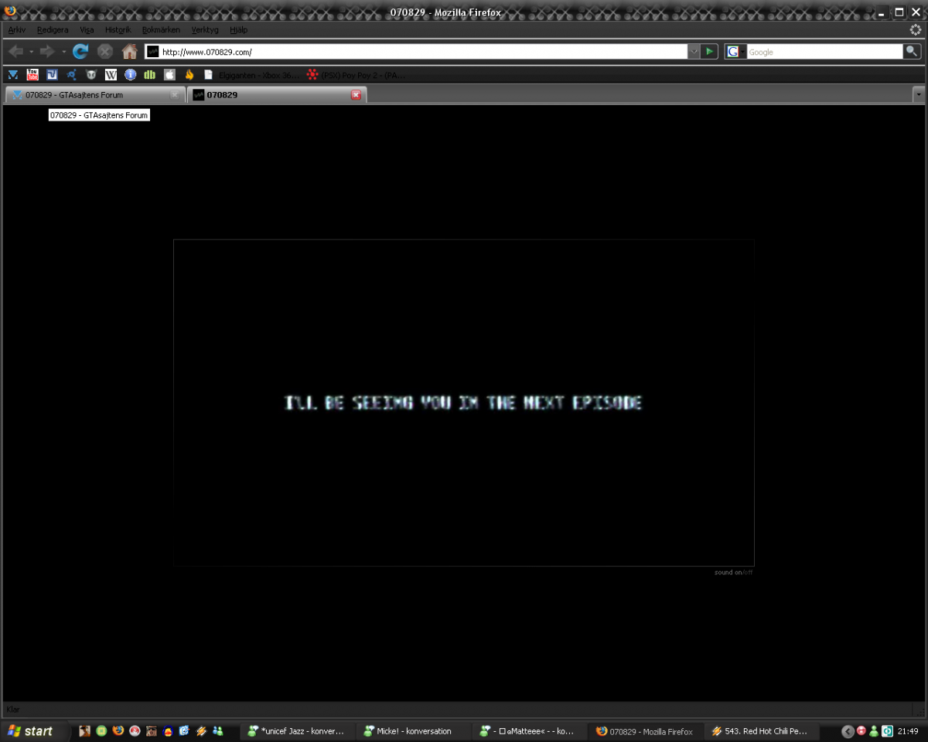Switch to 070829 Mozilla Firefox taskbar button

click(646, 731)
